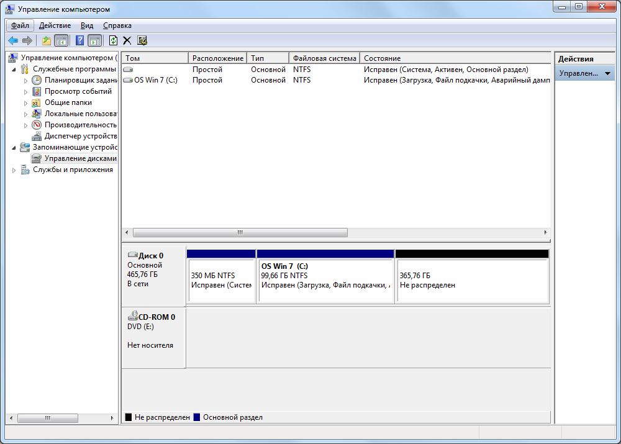Expand the Планировщик заданий node
Screen dimensions: 621x444
25,81
